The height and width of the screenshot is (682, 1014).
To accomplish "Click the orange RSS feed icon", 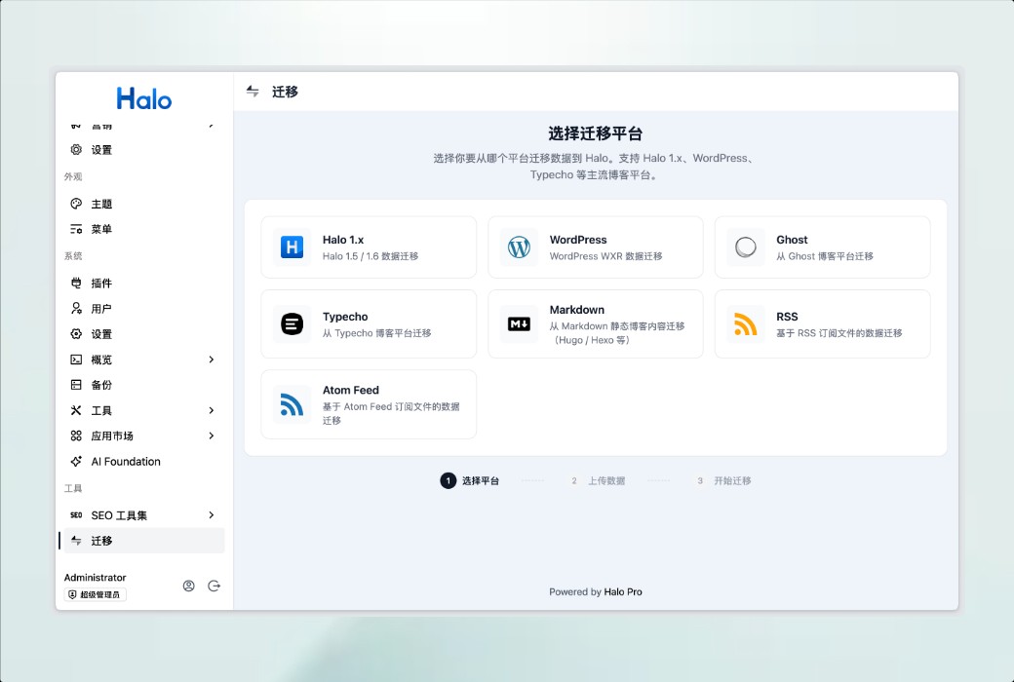I will click(746, 323).
